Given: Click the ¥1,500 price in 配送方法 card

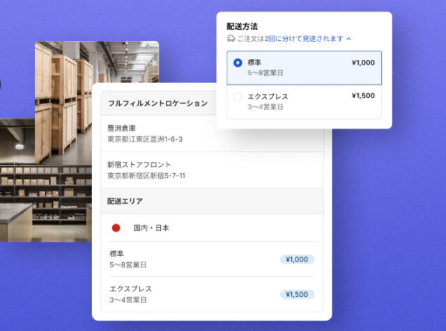Looking at the screenshot, I should [363, 96].
